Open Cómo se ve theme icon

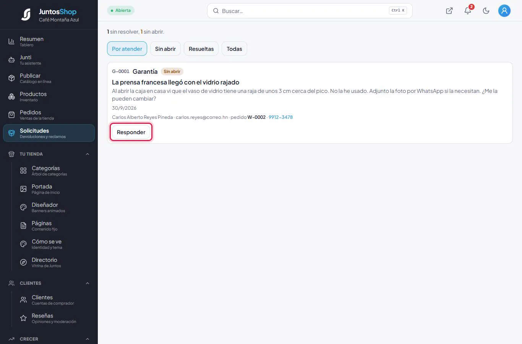(x=23, y=244)
